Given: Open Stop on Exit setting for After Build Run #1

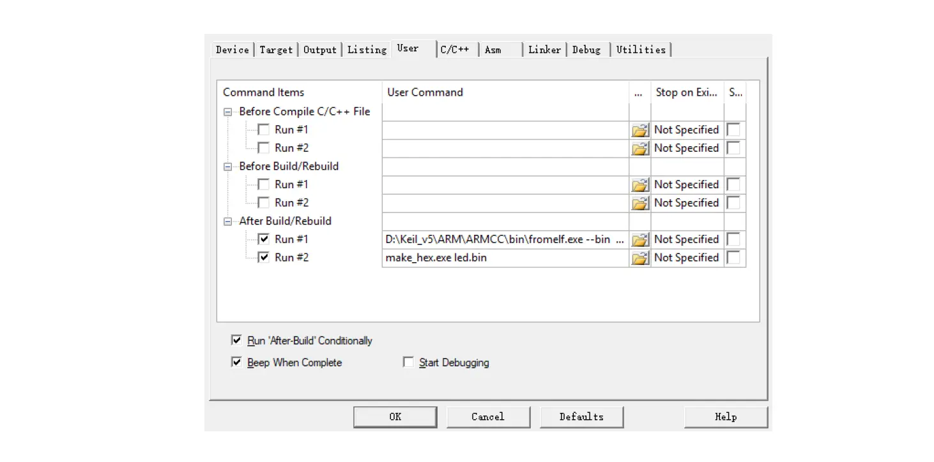Looking at the screenshot, I should [x=686, y=239].
